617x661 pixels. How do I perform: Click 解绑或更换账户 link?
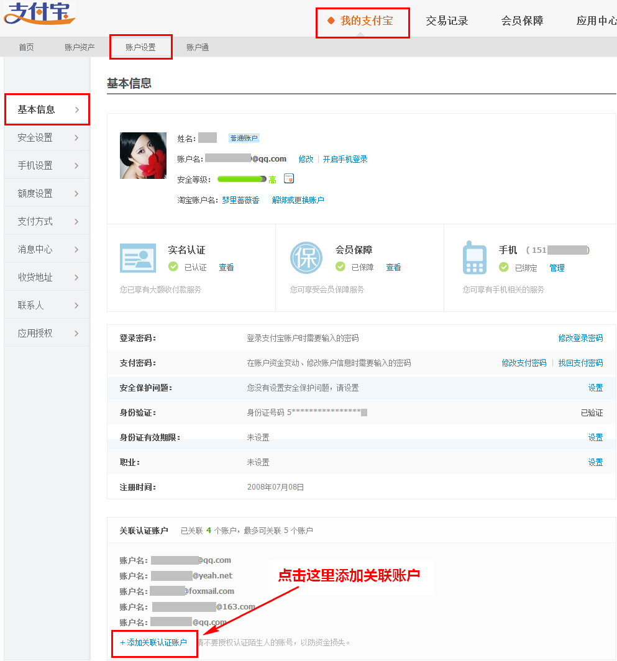(298, 200)
